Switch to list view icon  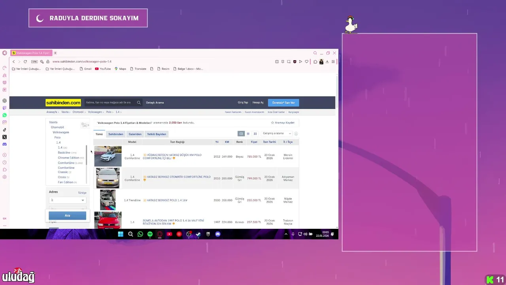pyautogui.click(x=248, y=134)
